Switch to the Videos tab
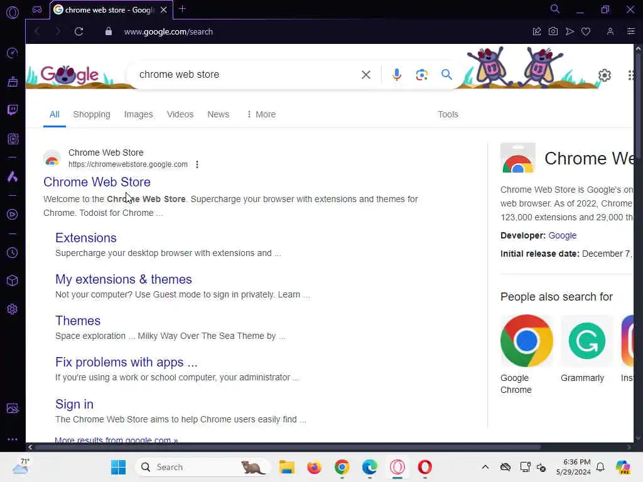The image size is (643, 482). [180, 114]
